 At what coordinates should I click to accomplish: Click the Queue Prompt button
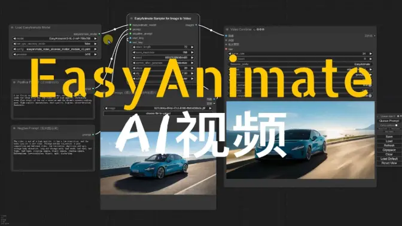click(389, 121)
